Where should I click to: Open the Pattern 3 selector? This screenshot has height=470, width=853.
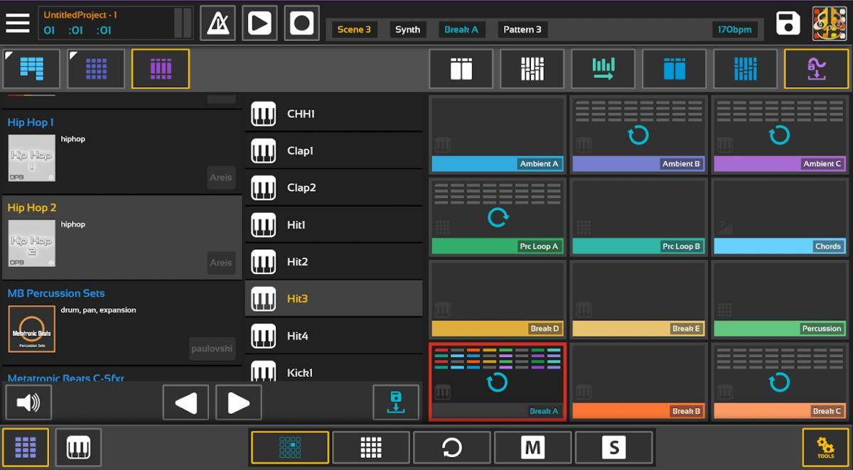click(522, 29)
